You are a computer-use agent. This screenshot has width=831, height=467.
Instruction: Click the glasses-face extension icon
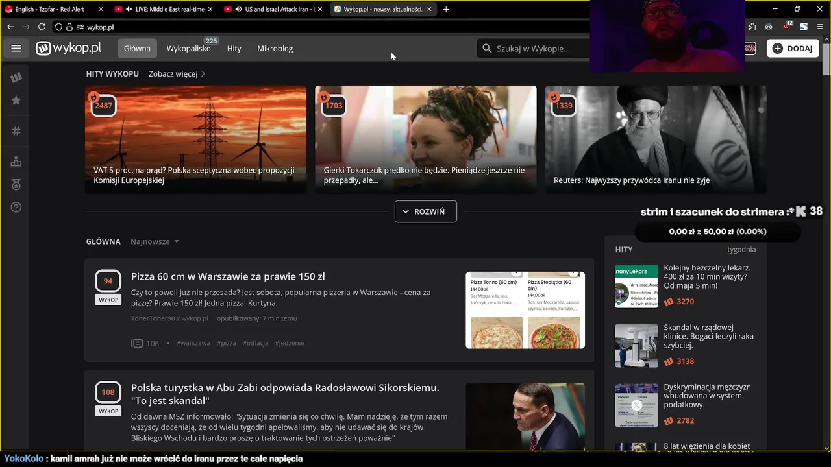[x=769, y=27]
